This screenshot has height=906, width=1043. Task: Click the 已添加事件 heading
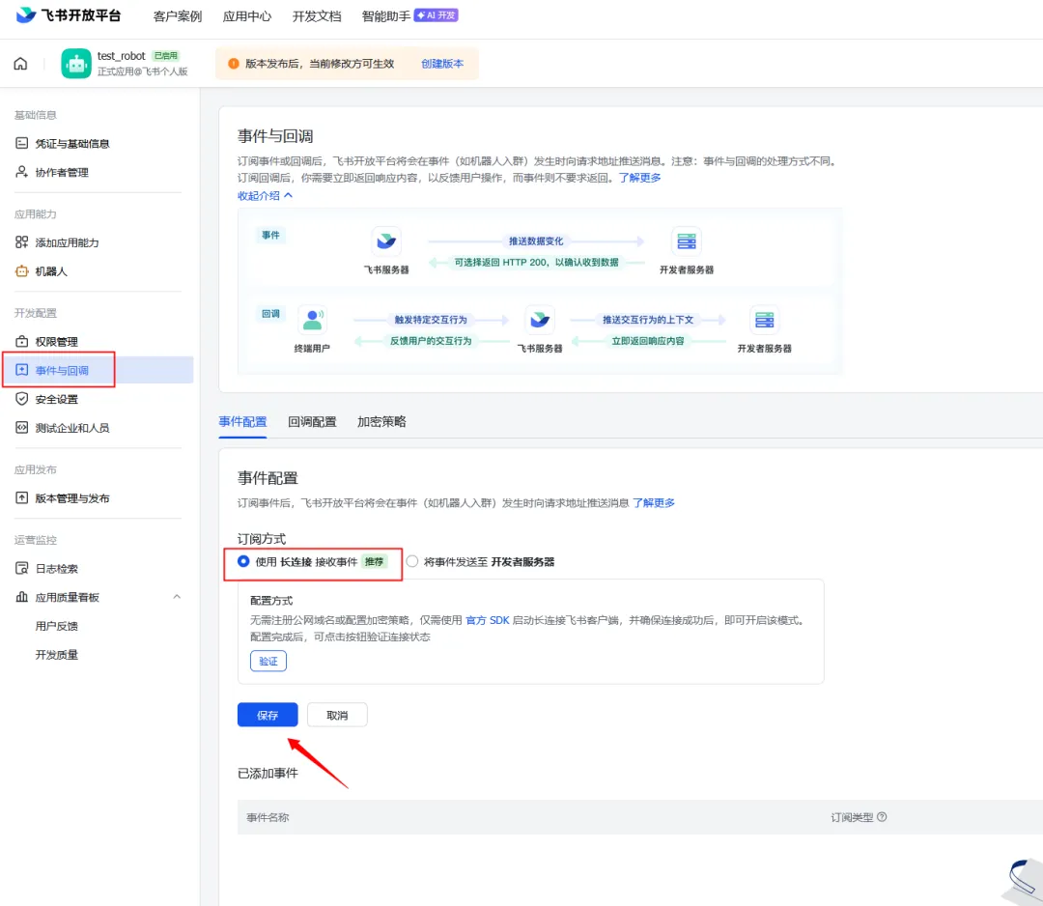268,773
